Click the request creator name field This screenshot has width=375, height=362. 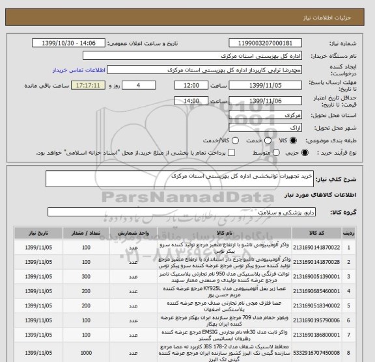pyautogui.click(x=204, y=70)
